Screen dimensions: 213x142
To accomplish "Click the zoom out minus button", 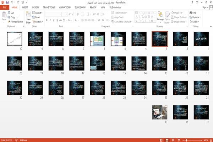I will tap(183, 140).
